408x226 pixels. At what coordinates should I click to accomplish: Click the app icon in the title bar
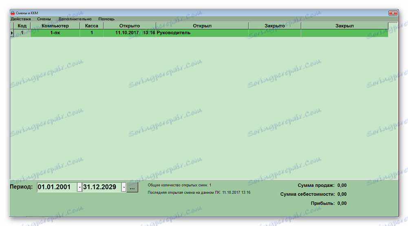[13, 13]
